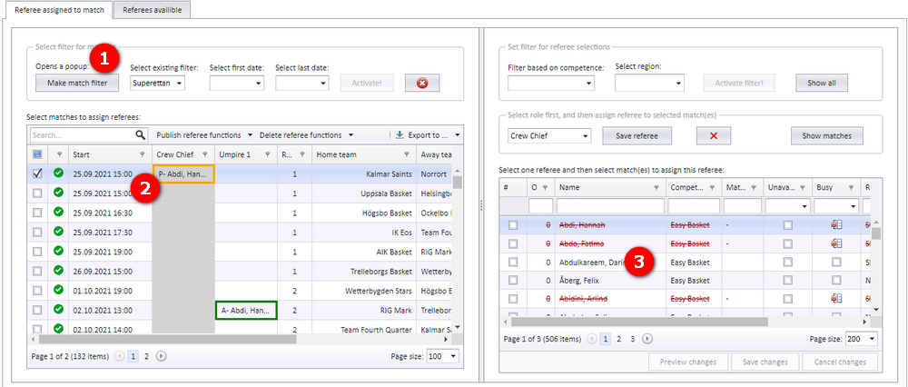Open filter icon on Home team column
Image resolution: width=908 pixels, height=387 pixels.
pos(407,154)
